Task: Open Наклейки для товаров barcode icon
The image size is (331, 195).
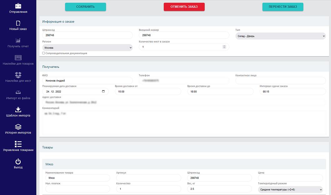Action: [x=18, y=58]
